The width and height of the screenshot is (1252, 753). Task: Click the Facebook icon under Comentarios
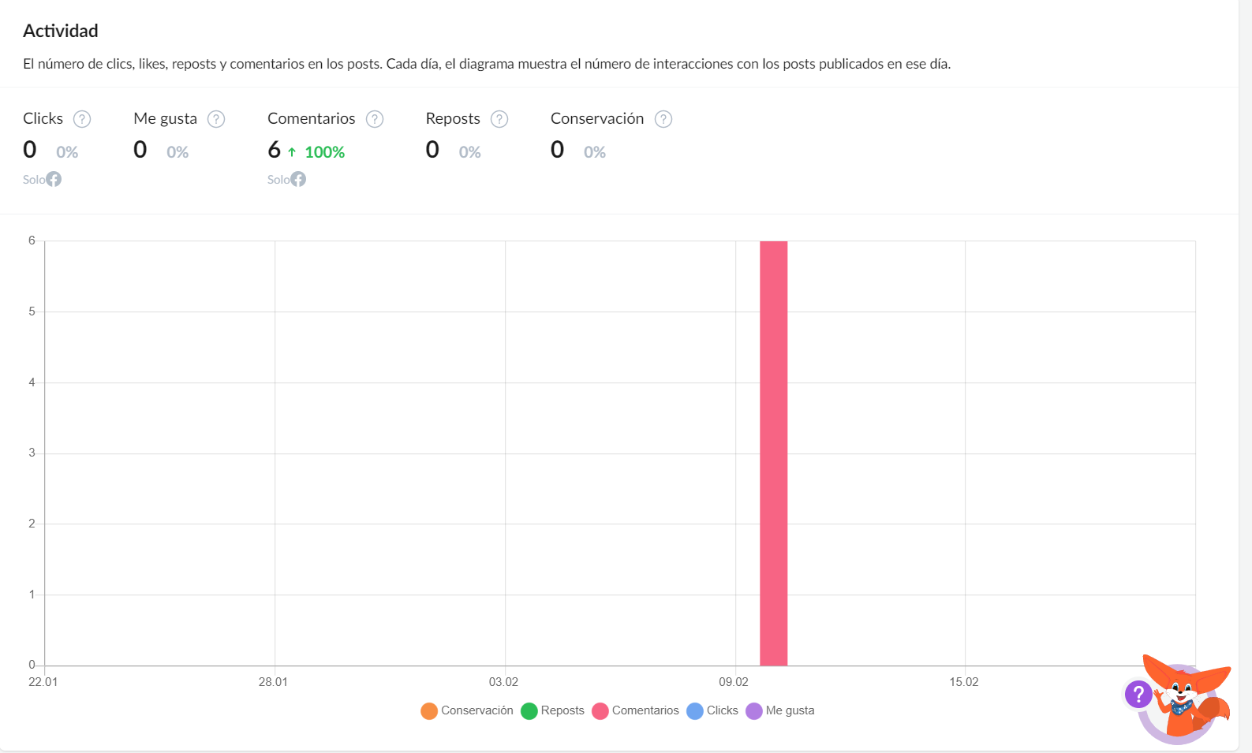click(298, 179)
